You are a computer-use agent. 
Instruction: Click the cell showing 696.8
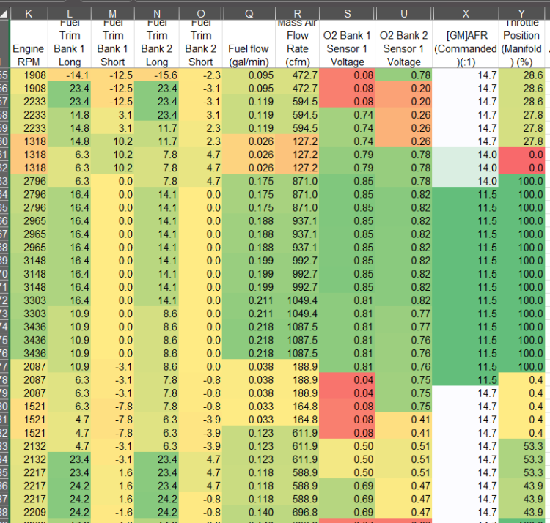298,513
